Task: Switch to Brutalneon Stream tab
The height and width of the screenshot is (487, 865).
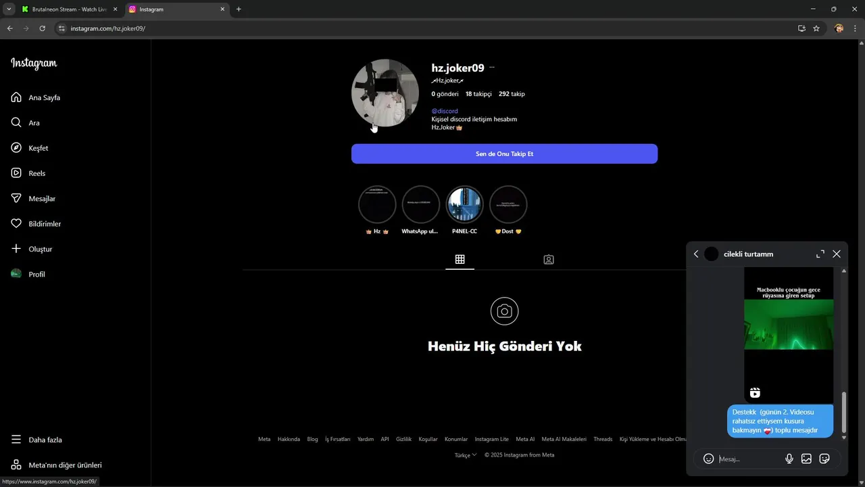Action: (x=69, y=9)
